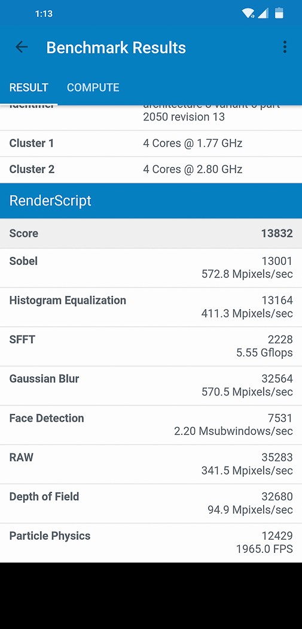The height and width of the screenshot is (629, 302).
Task: Tap the status bar clock
Action: pos(44,14)
